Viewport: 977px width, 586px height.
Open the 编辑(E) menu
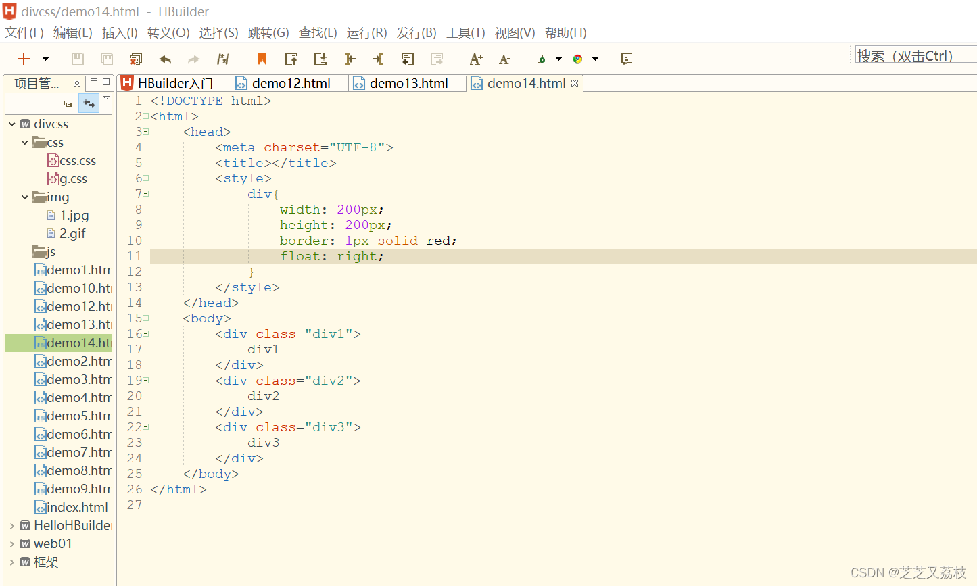pos(73,33)
